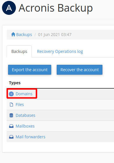Open the Databases backup type
Image resolution: width=114 pixels, height=163 pixels.
25,115
